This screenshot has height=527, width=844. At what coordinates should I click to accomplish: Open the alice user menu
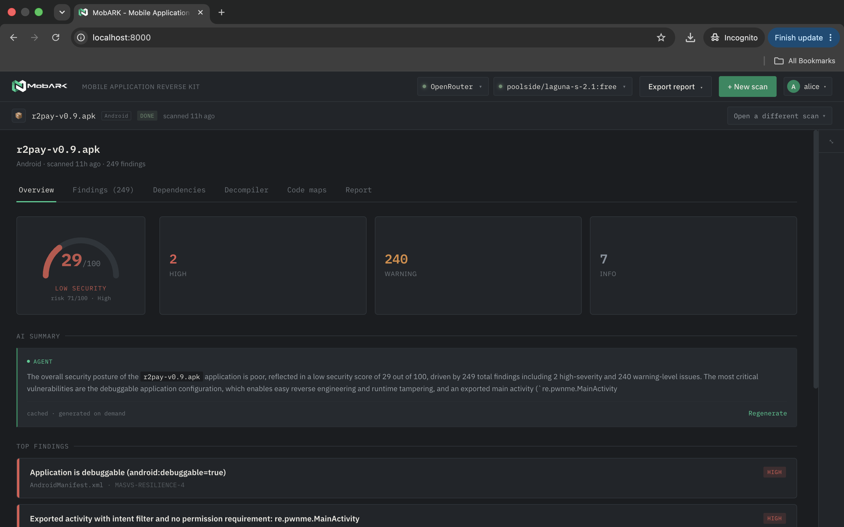click(807, 86)
